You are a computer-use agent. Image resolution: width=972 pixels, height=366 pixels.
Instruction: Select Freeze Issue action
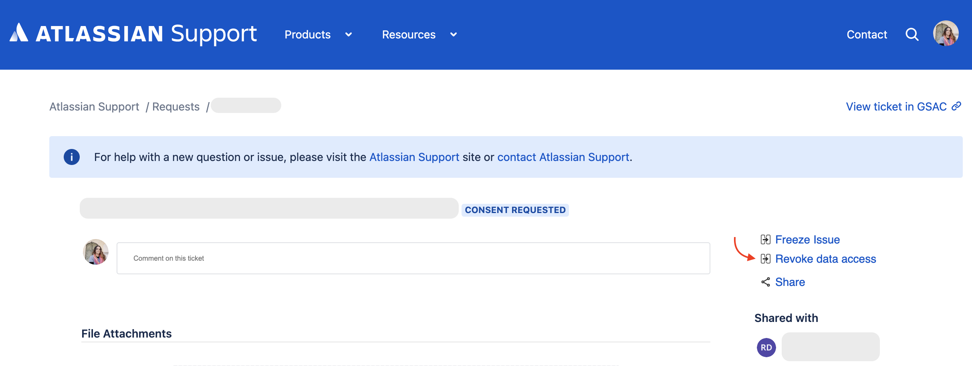(807, 239)
